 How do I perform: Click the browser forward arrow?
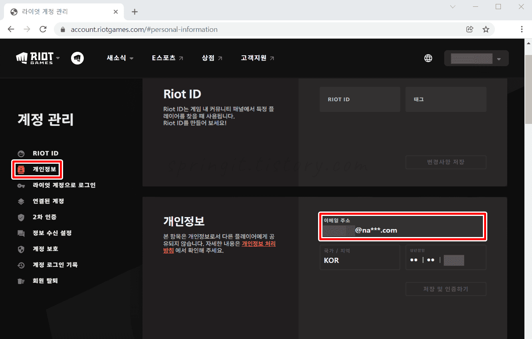coord(27,29)
